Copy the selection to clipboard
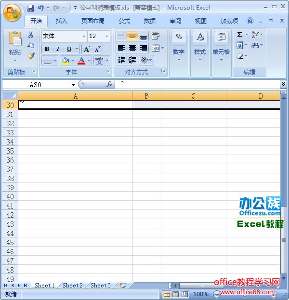 (31, 45)
